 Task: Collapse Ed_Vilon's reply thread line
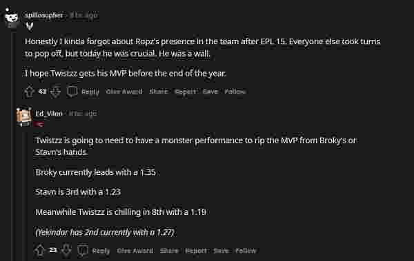pyautogui.click(x=23, y=195)
